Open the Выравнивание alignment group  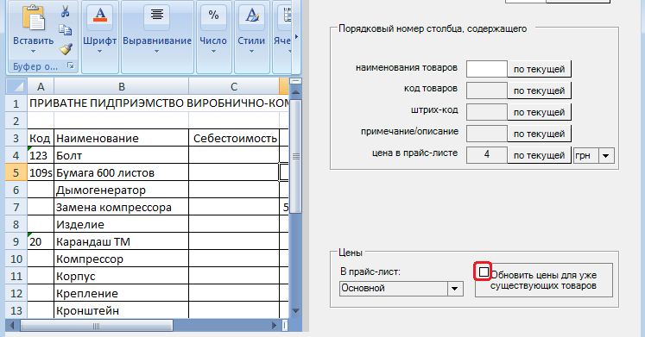click(x=157, y=37)
